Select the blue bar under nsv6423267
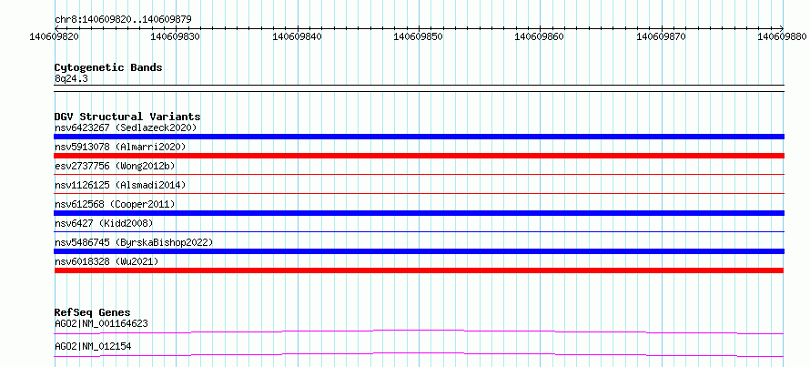 click(419, 137)
